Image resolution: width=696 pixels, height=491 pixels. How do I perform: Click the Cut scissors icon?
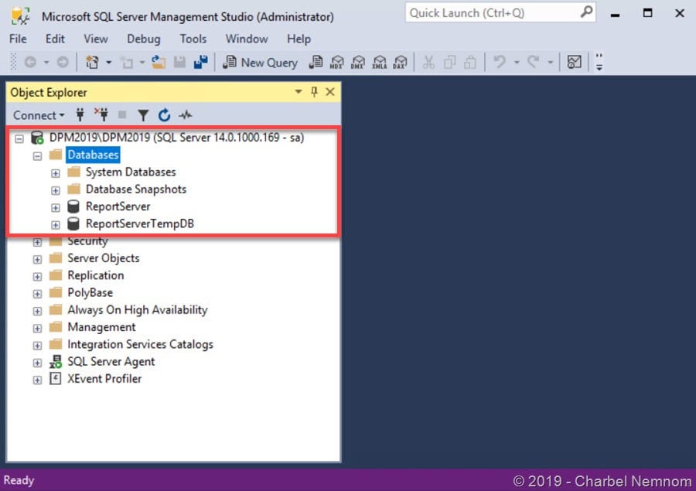[x=428, y=62]
